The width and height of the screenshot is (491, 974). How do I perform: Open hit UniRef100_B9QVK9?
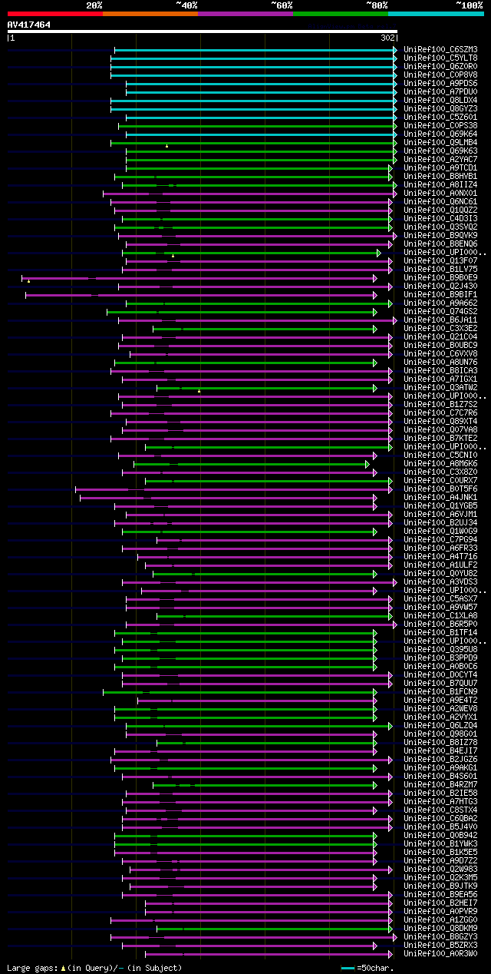point(440,235)
